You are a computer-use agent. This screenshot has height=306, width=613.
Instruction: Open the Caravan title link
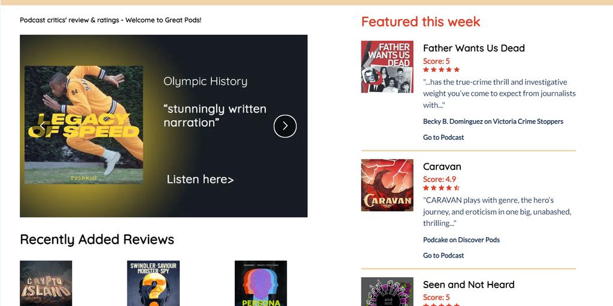(x=442, y=167)
